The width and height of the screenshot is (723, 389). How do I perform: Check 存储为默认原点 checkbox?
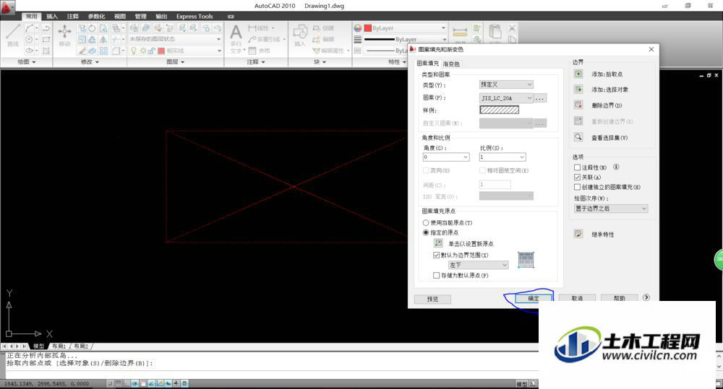pos(436,275)
